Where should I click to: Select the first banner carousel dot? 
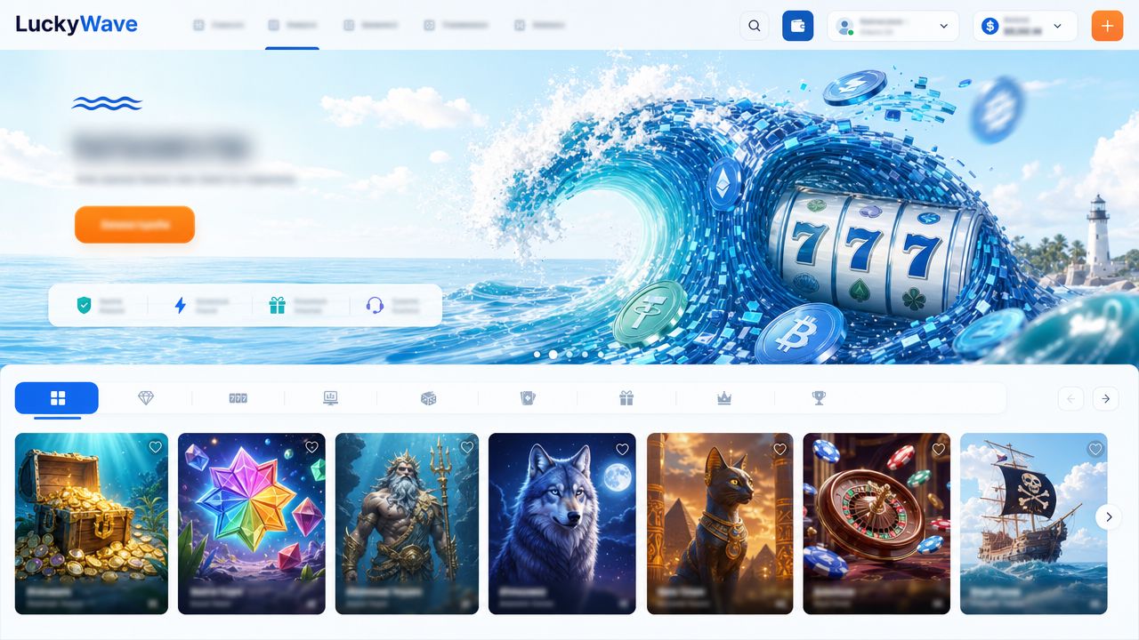tap(537, 354)
